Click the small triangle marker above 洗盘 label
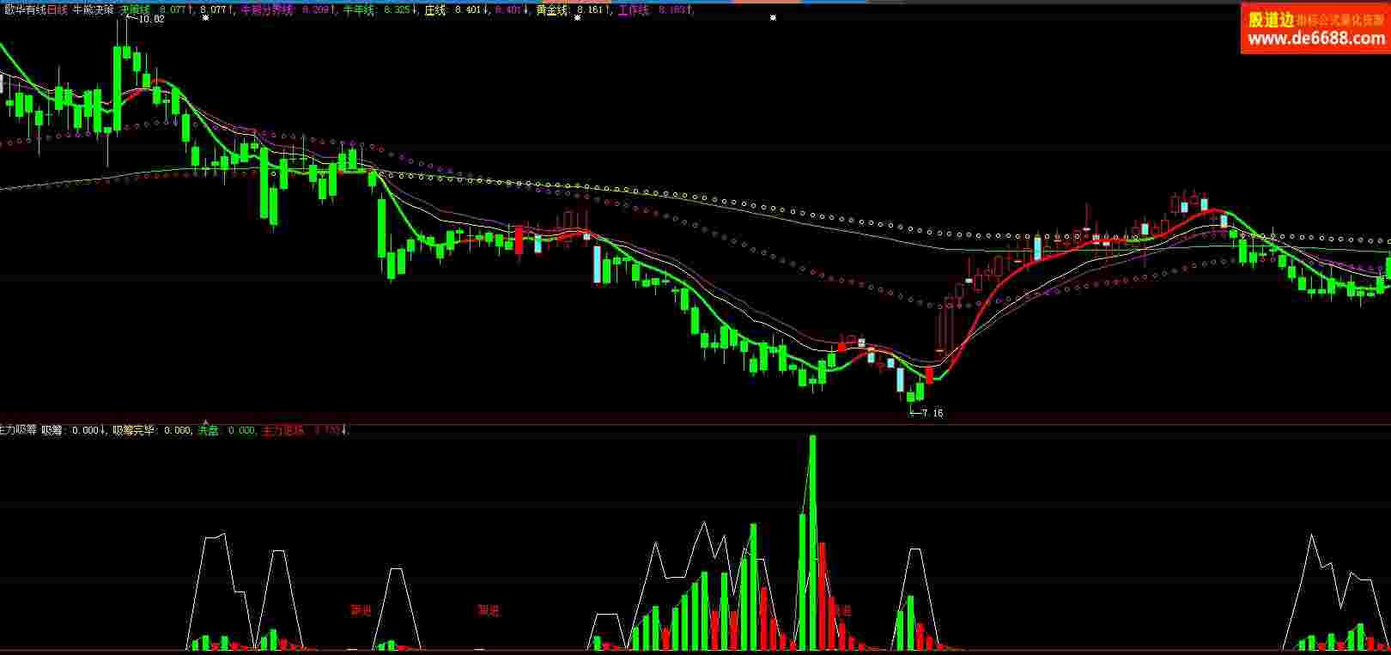The image size is (1391, 655). coord(204,422)
